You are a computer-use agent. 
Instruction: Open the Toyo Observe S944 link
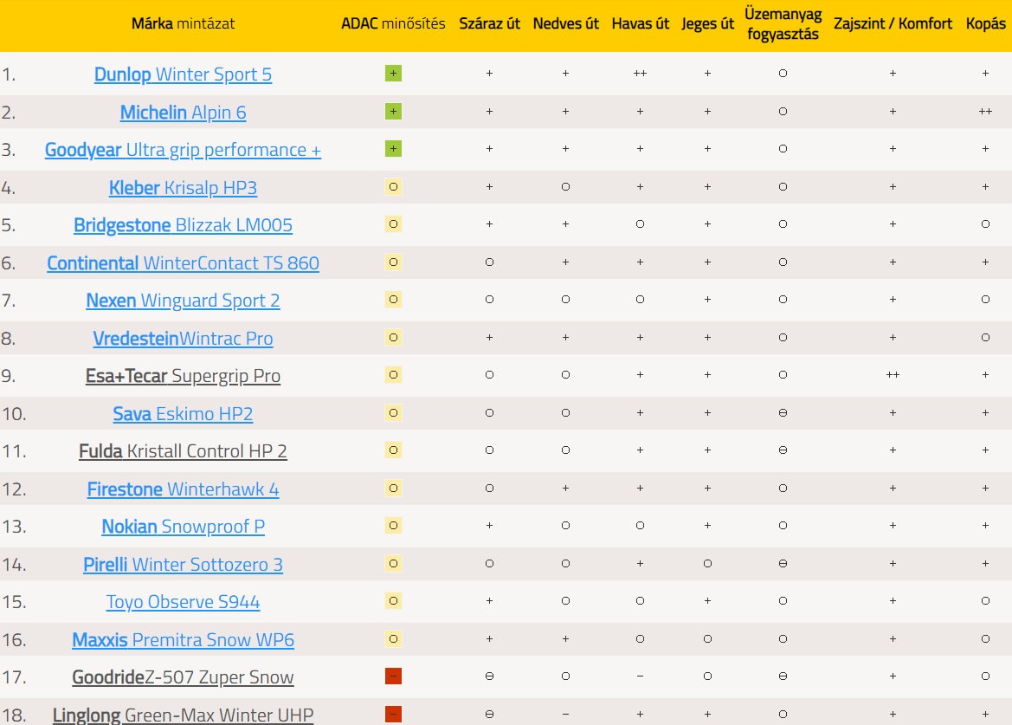183,602
